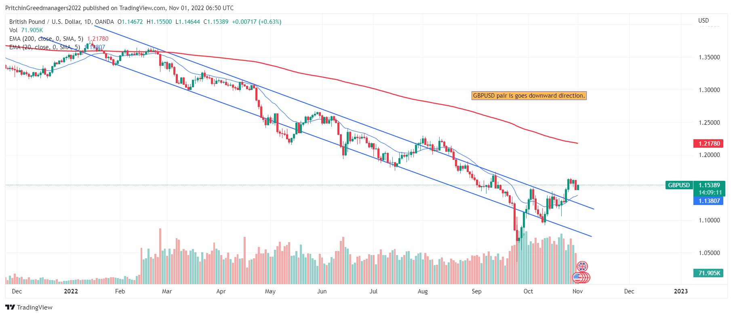This screenshot has width=733, height=316.
Task: Select the GBPUSD downward direction annotation
Action: pyautogui.click(x=529, y=96)
